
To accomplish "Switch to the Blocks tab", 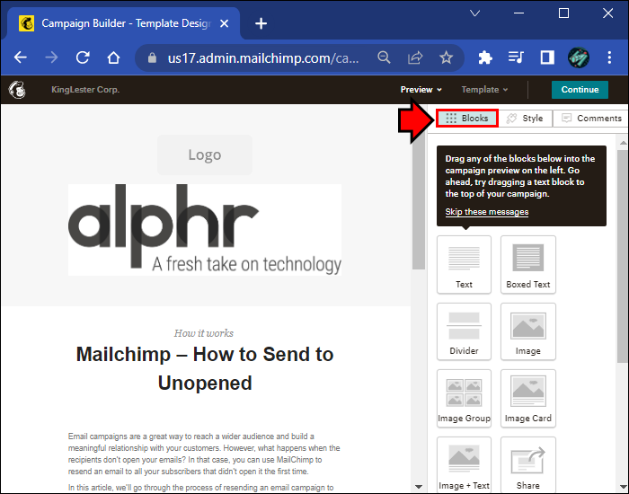I will point(467,119).
